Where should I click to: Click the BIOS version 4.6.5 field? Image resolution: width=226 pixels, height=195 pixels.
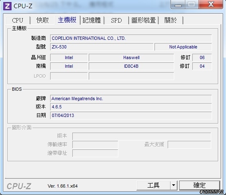131,107
